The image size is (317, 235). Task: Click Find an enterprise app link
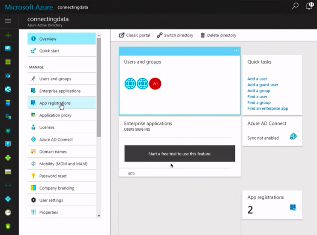point(268,109)
